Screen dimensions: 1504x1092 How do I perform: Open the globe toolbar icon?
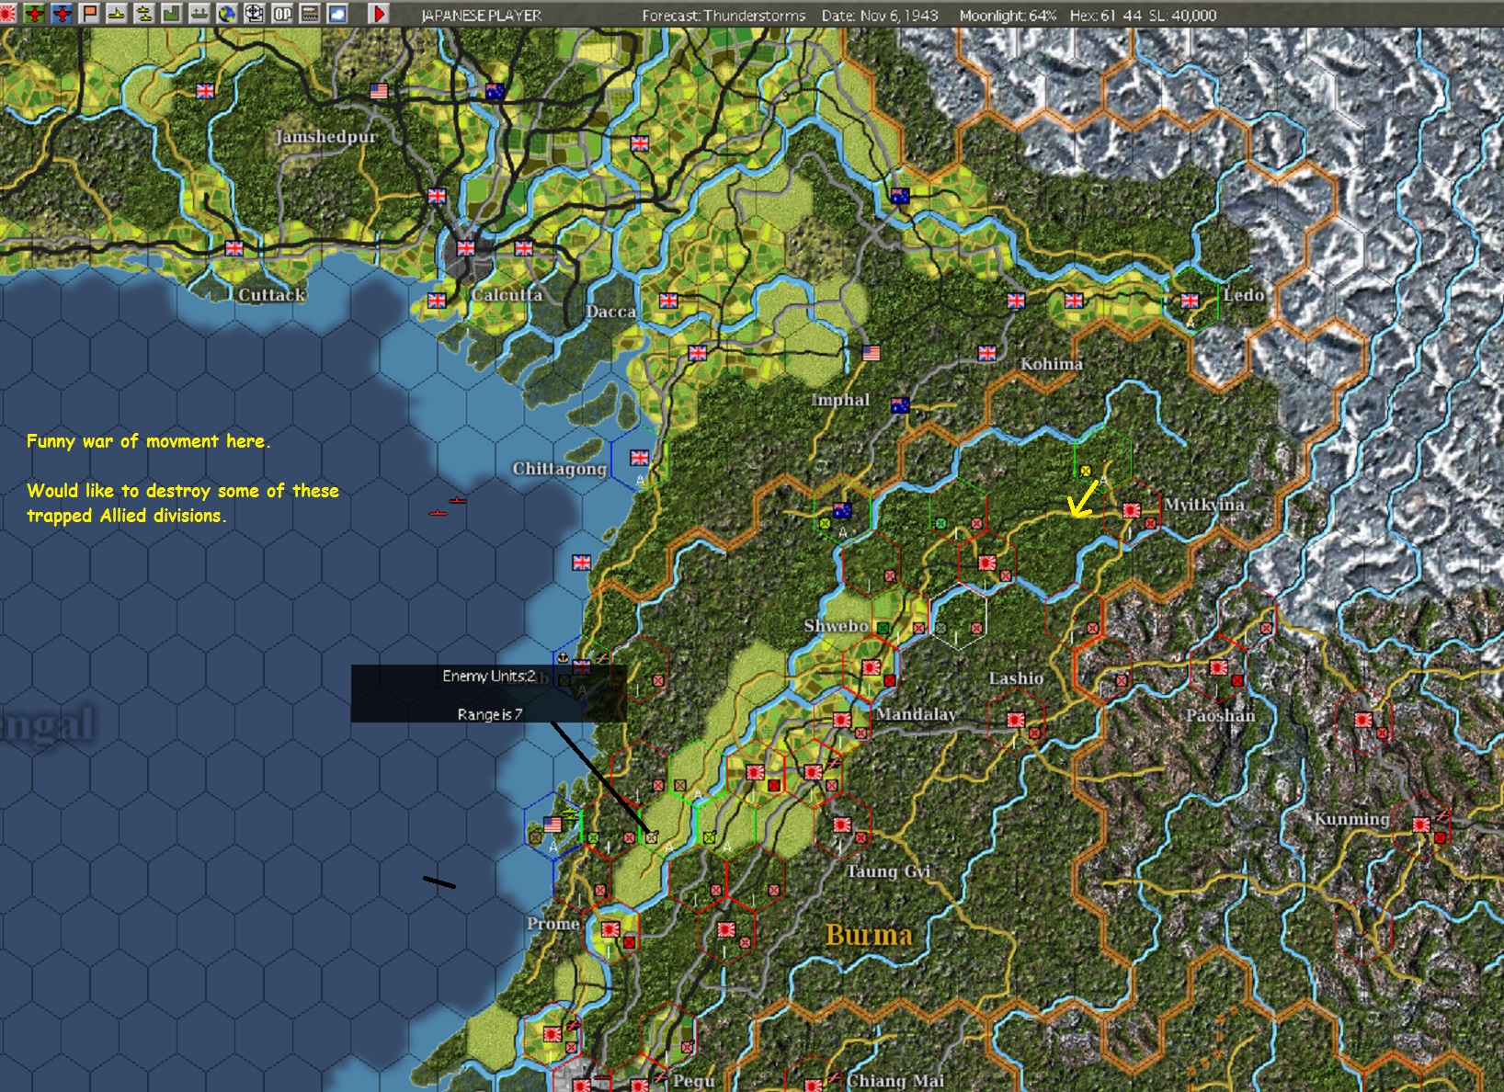coord(227,14)
